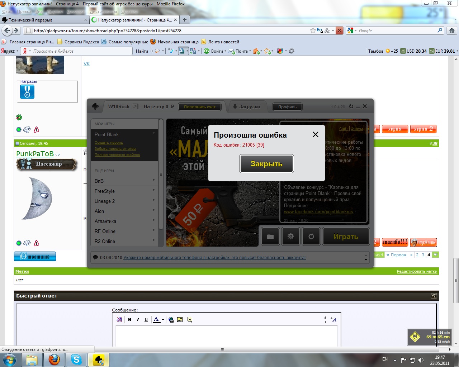Expand the Aion game entry
Screen dimensions: 459x367
coord(124,211)
